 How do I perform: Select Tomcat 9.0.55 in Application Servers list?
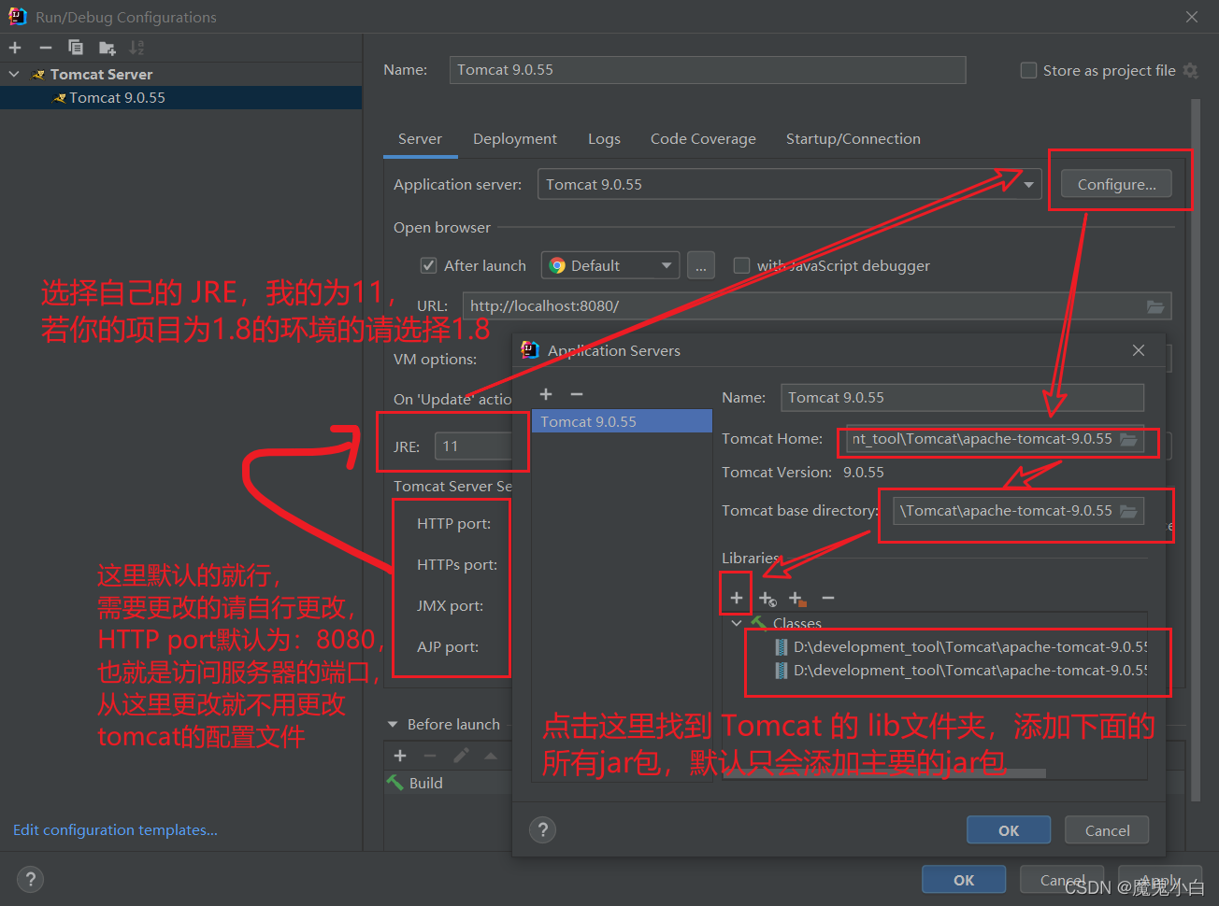[622, 421]
